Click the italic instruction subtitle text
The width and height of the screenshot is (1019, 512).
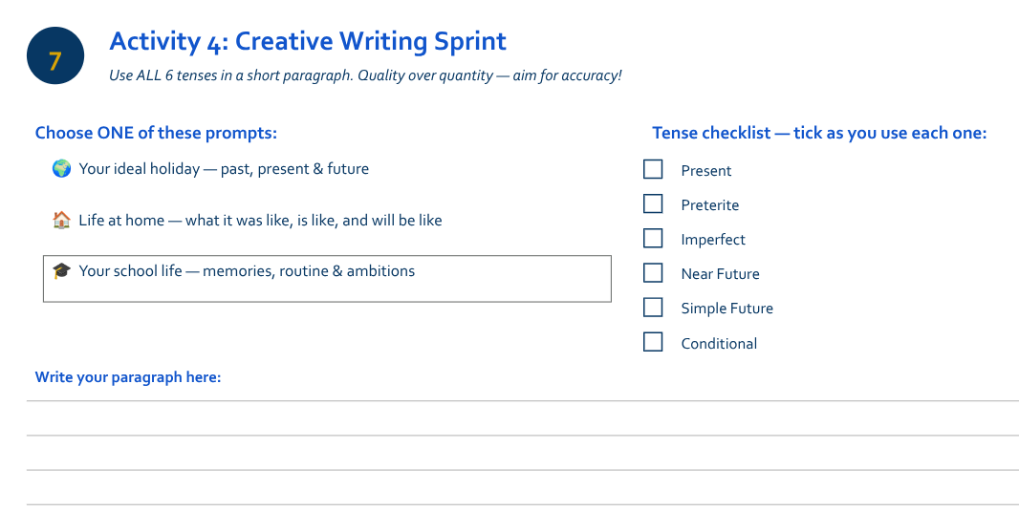tap(365, 75)
